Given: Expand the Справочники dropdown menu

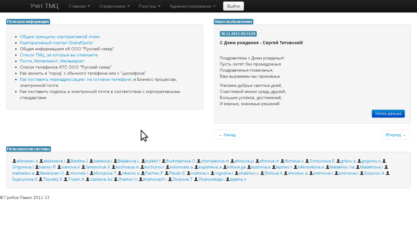Looking at the screenshot, I should (x=114, y=6).
